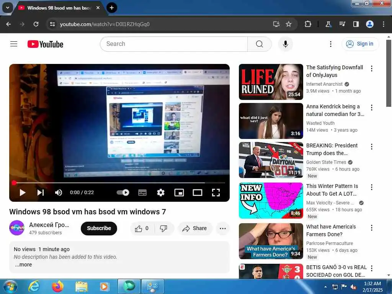Open options menu for America's Farmers video

coord(372,227)
